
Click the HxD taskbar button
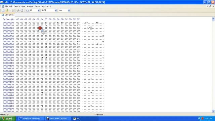[x=85, y=119]
